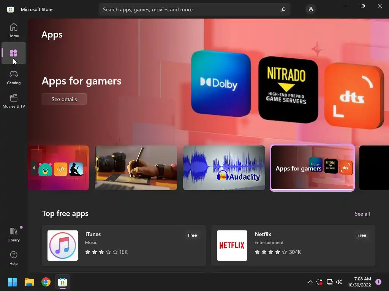The image size is (389, 291).
Task: Click the Dolby app icon in banner
Action: coord(221,83)
